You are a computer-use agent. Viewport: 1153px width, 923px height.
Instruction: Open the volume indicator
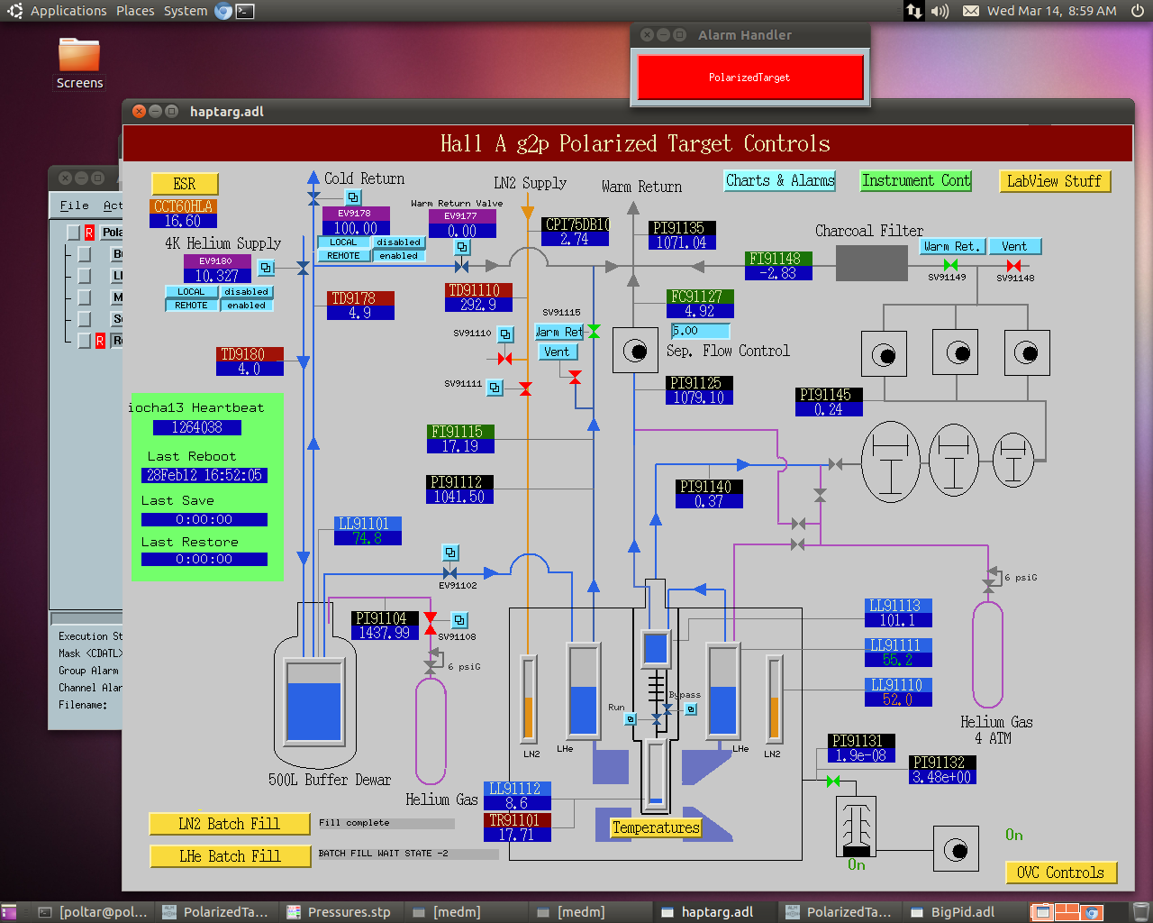940,11
